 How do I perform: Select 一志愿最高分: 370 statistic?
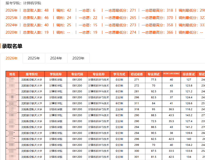click(157, 18)
